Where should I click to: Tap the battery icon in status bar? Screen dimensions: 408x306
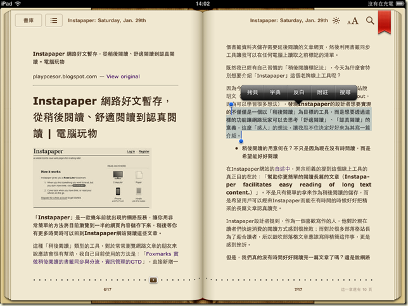(400, 4)
